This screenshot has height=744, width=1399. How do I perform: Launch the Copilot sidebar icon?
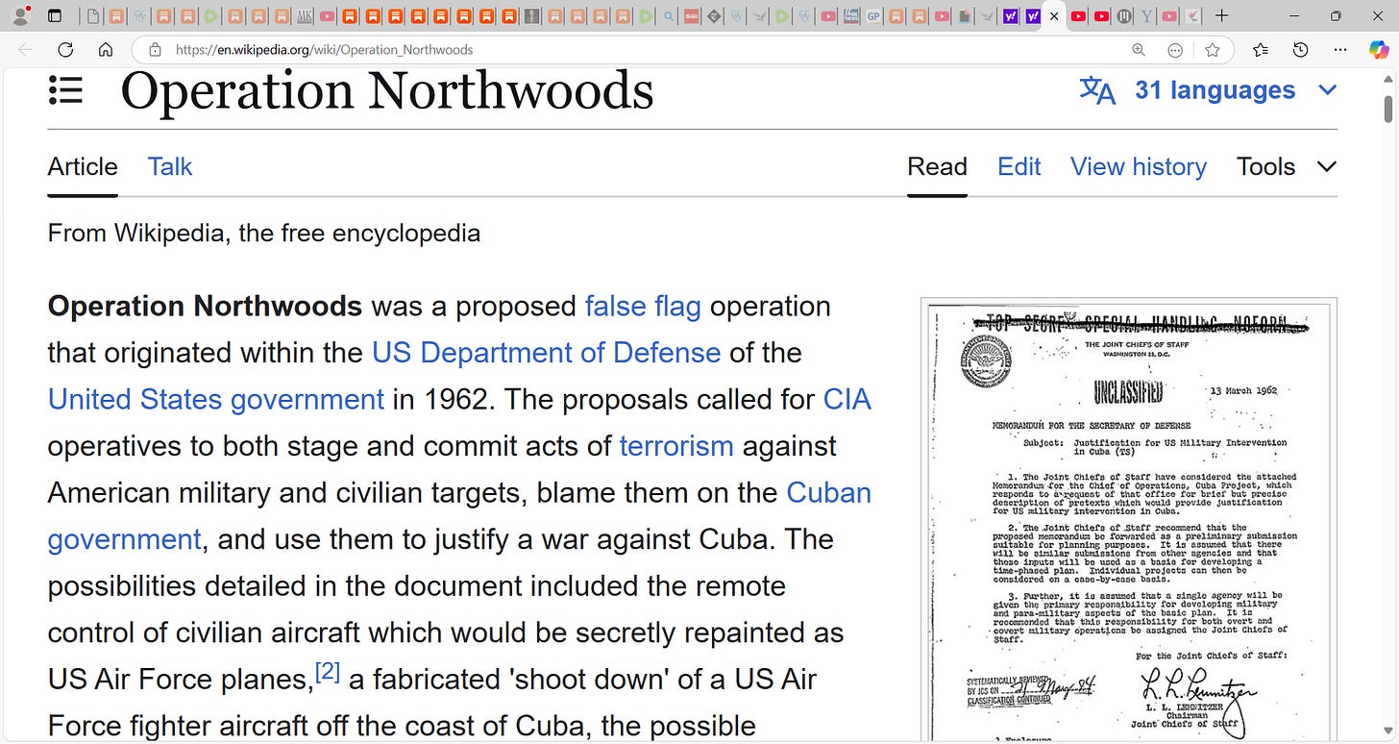(x=1379, y=50)
